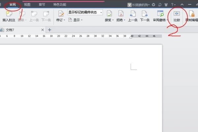The image size is (198, 132).
Task: Click the round icon after the account name
Action: pos(153,5)
